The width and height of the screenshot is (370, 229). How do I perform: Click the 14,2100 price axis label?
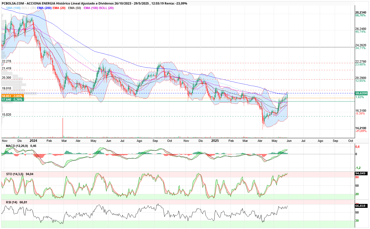(361, 128)
